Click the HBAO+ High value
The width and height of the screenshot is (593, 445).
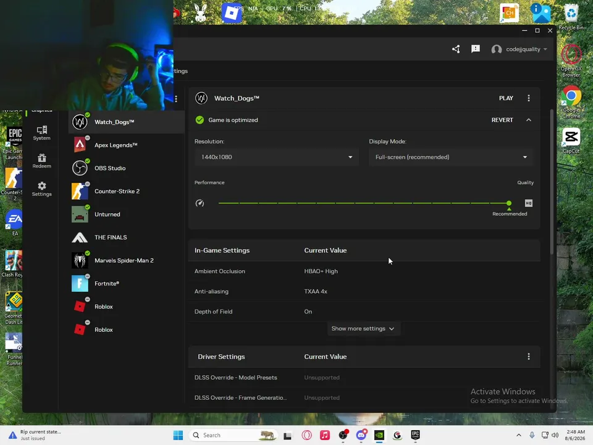click(321, 271)
